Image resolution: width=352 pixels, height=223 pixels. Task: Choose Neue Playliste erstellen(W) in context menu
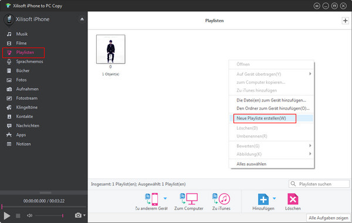pos(271,119)
